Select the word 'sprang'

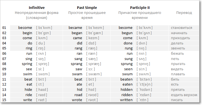[x=76, y=64]
